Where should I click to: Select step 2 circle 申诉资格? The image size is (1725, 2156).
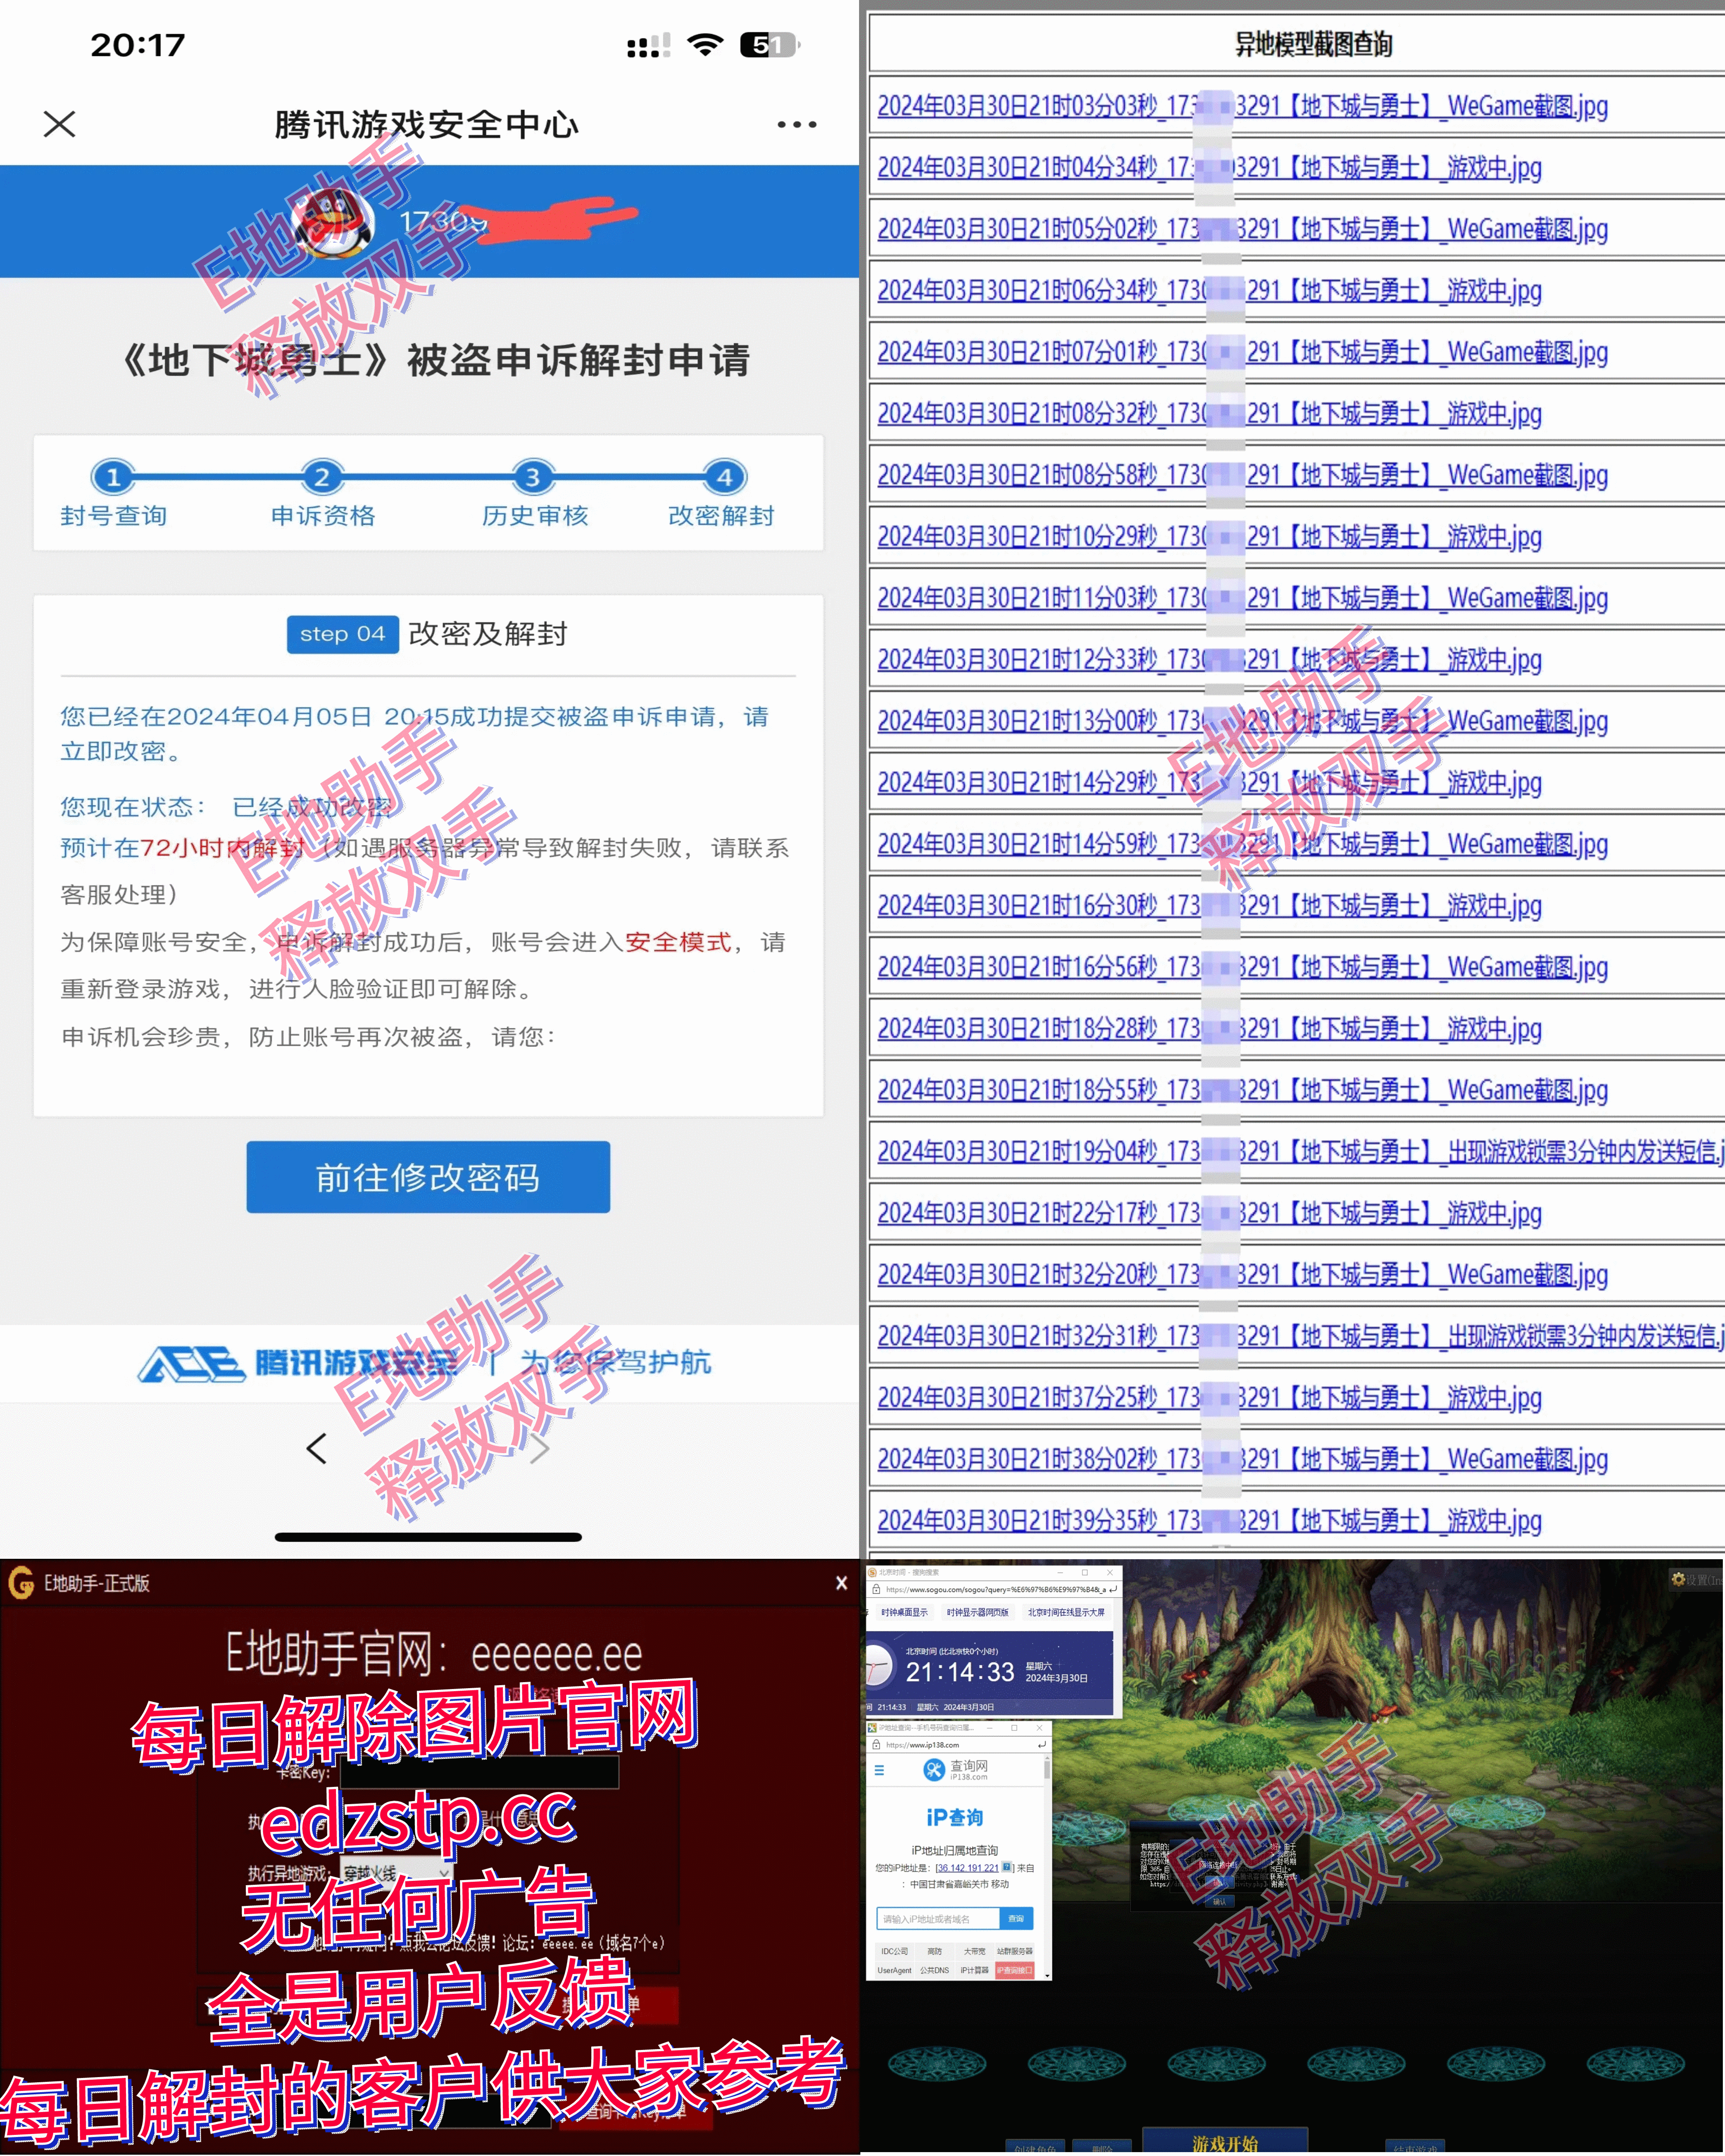click(322, 477)
